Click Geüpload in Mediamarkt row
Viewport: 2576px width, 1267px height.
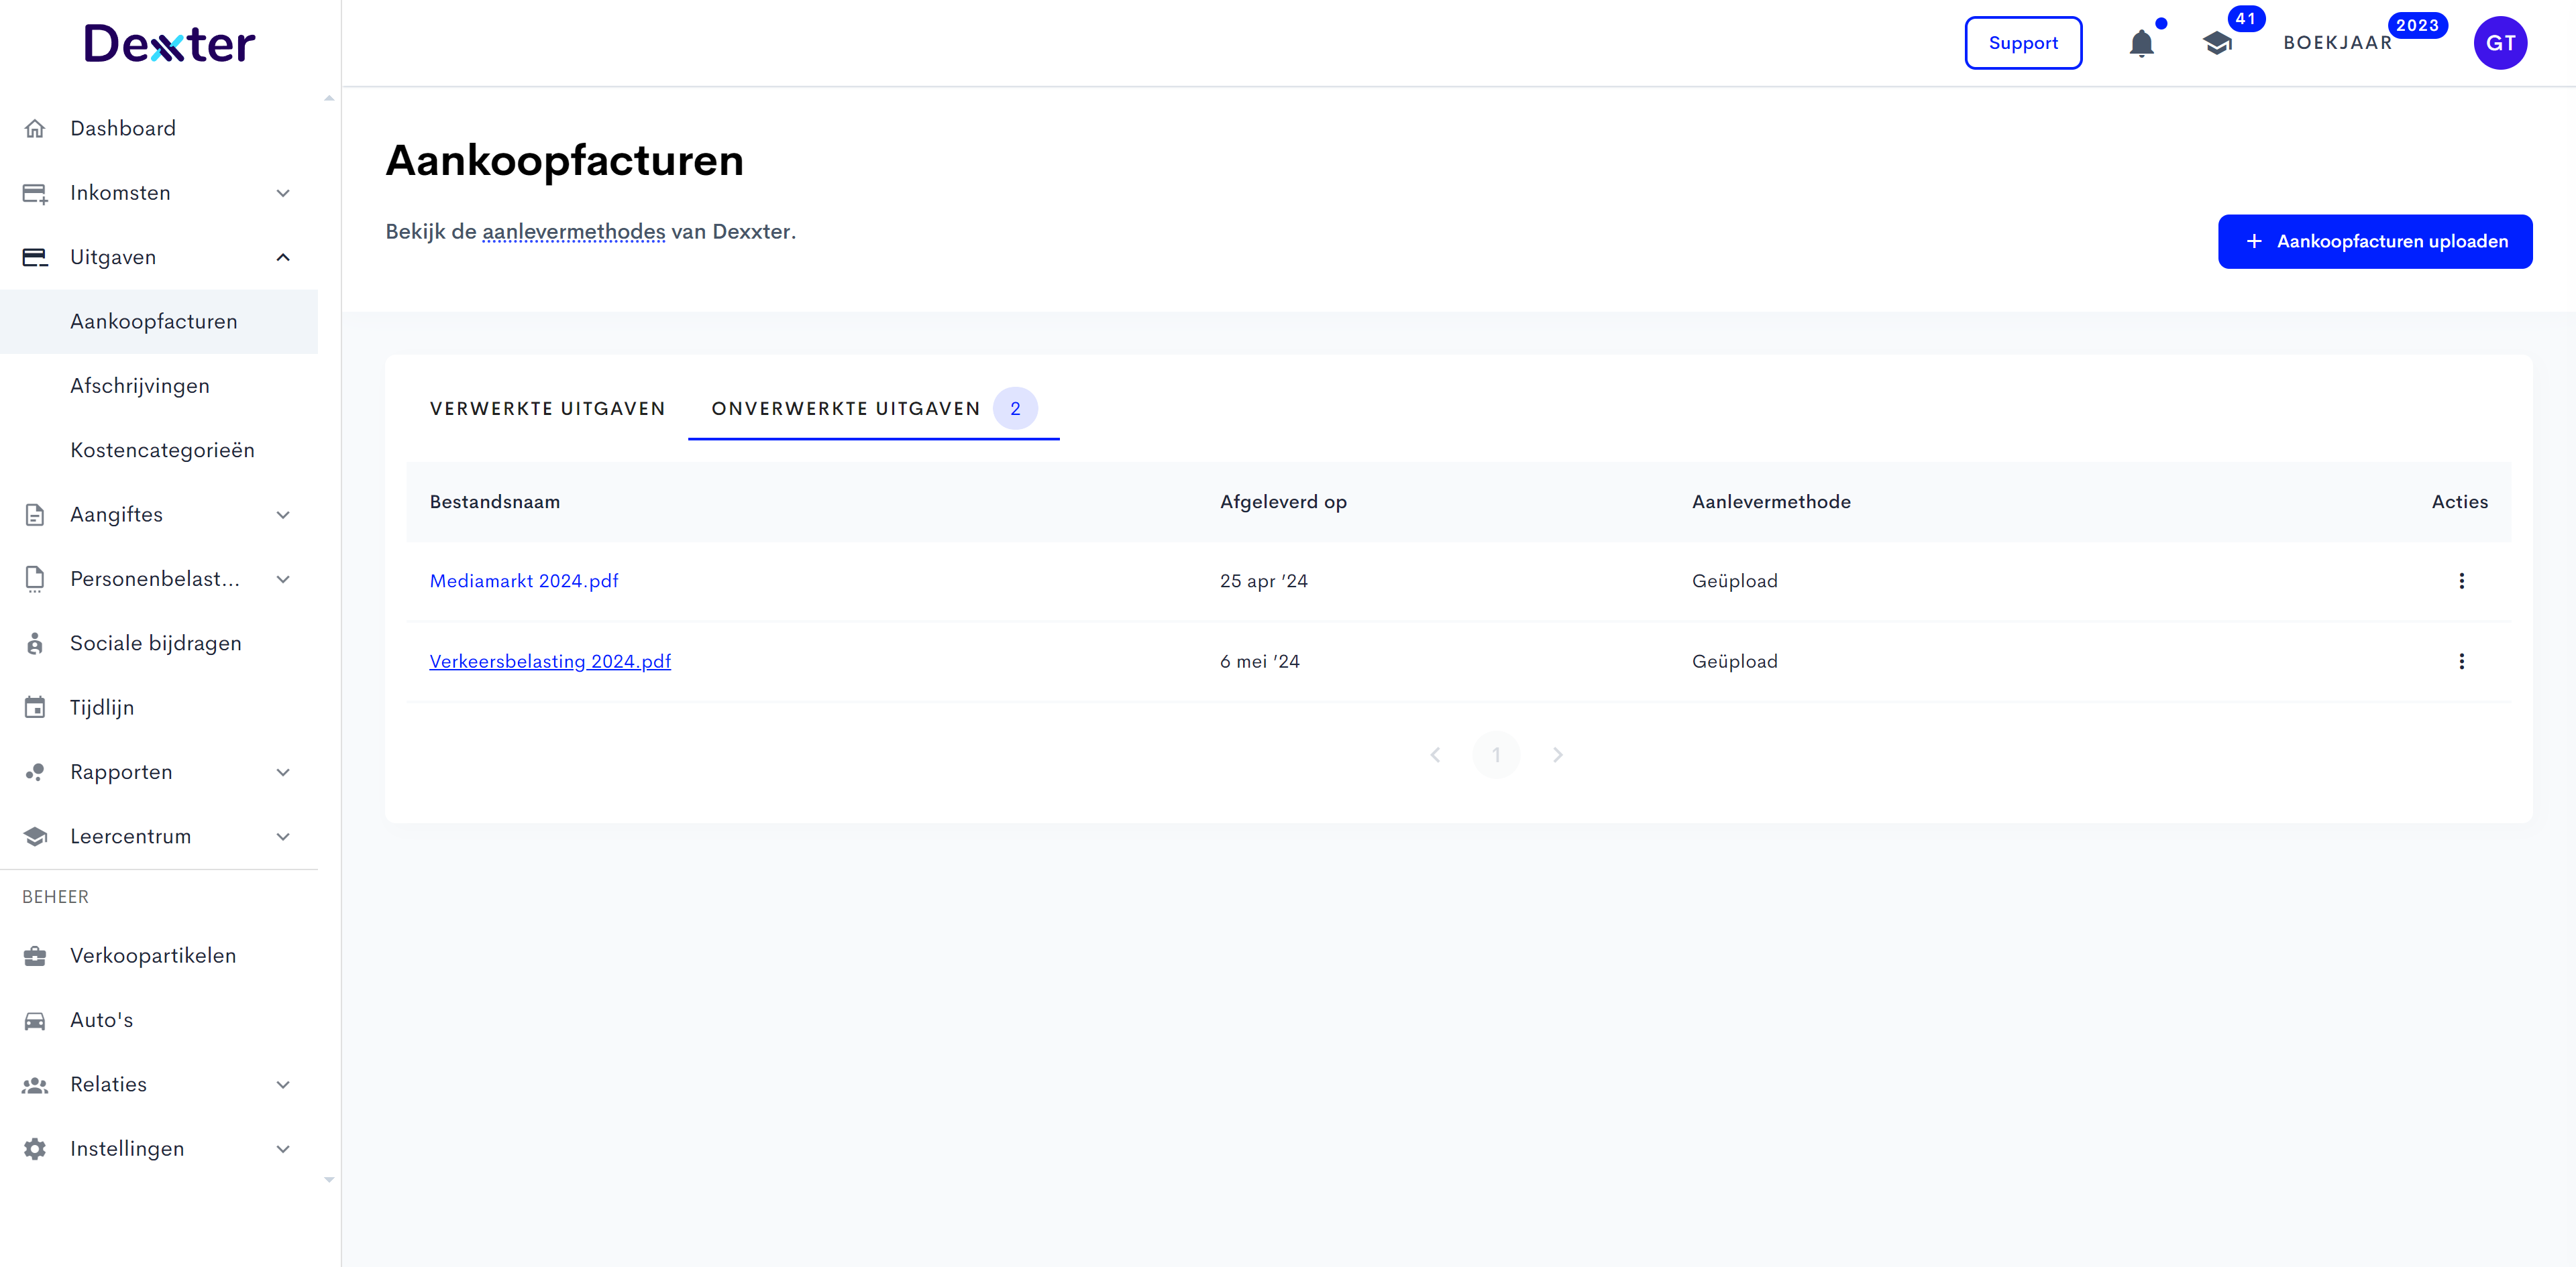tap(1734, 581)
